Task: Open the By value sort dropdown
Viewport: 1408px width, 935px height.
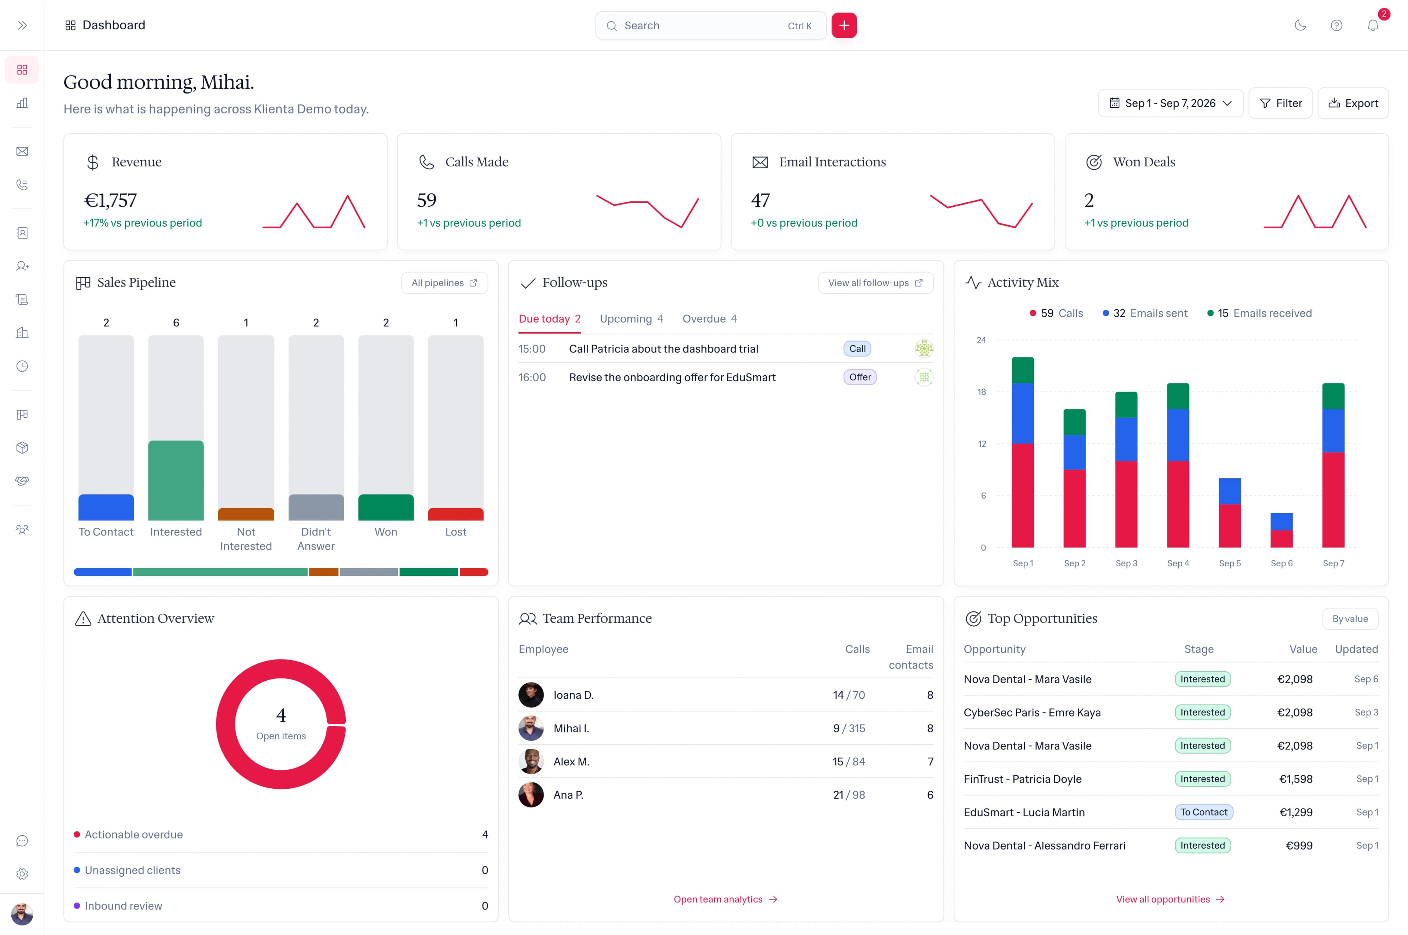Action: pos(1350,619)
